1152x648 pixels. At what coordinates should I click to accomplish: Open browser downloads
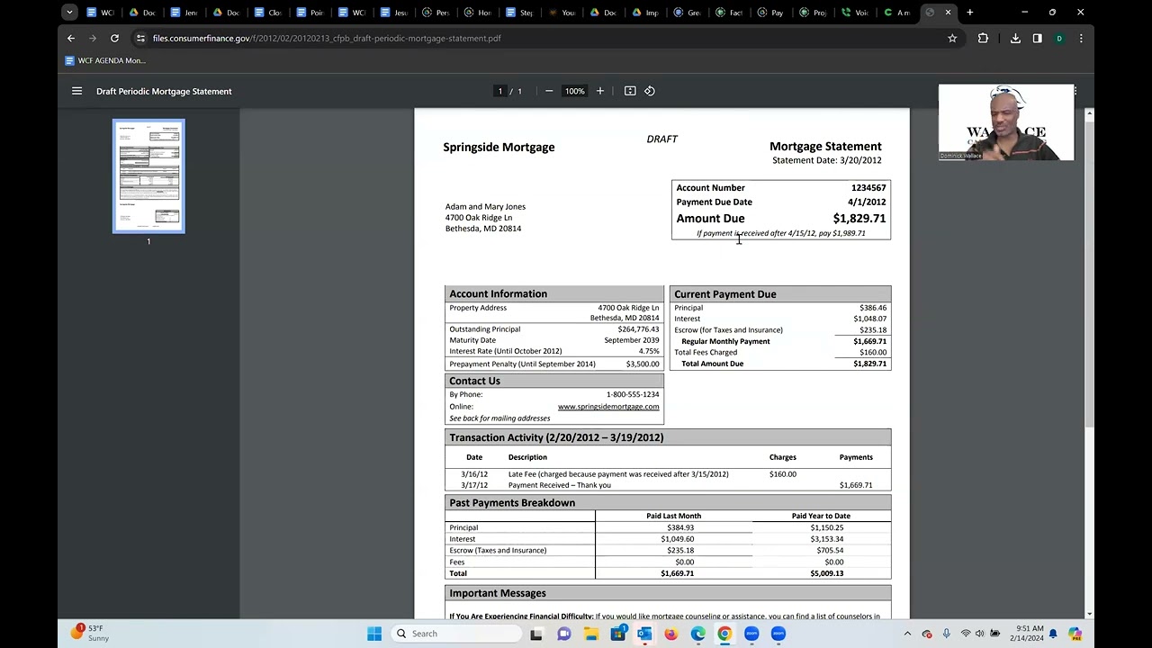pyautogui.click(x=1015, y=39)
